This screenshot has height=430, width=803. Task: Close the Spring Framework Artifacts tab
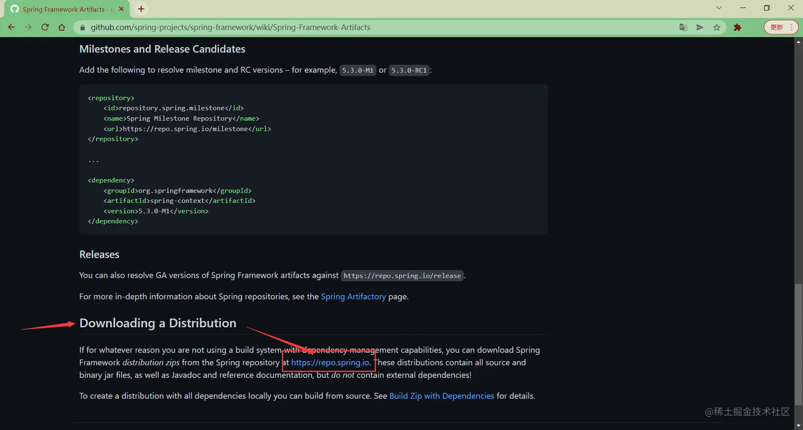pyautogui.click(x=122, y=9)
